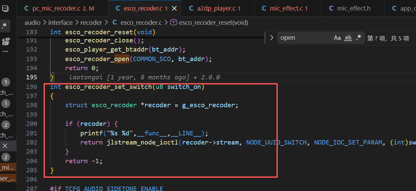The width and height of the screenshot is (416, 191).
Task: Click NODE_IOC_SET_PARAM argument
Action: (348, 142)
